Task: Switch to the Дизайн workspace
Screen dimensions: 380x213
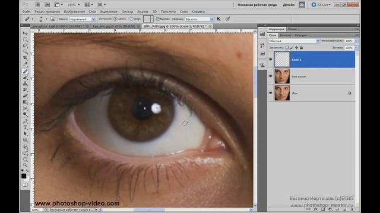Action: pos(289,5)
